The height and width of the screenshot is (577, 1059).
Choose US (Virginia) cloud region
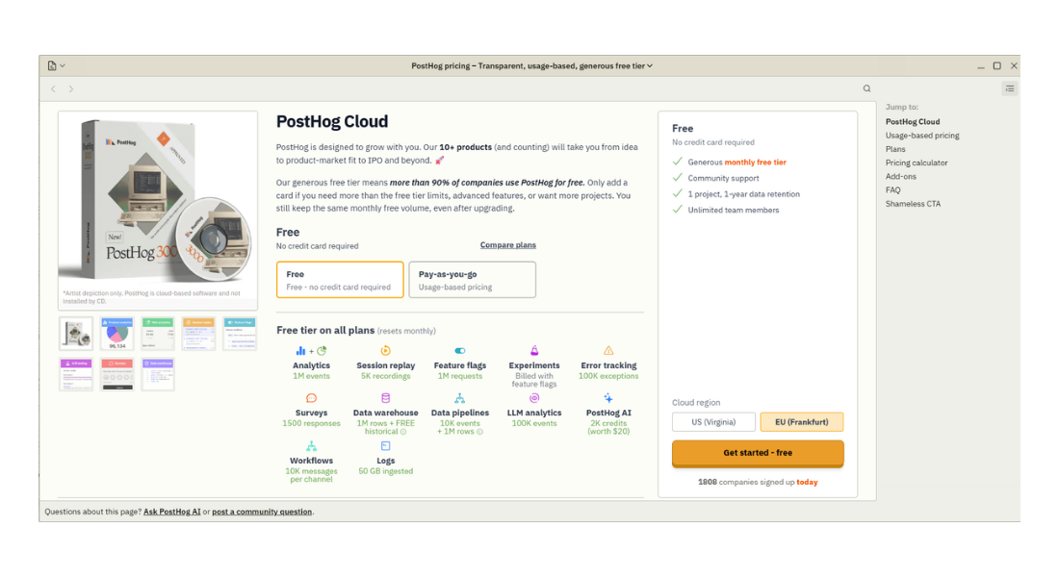coord(713,422)
